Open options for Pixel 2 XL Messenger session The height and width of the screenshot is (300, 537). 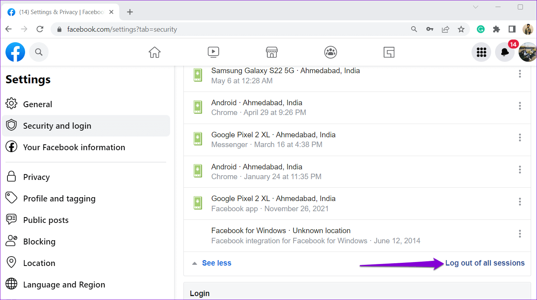pos(520,137)
